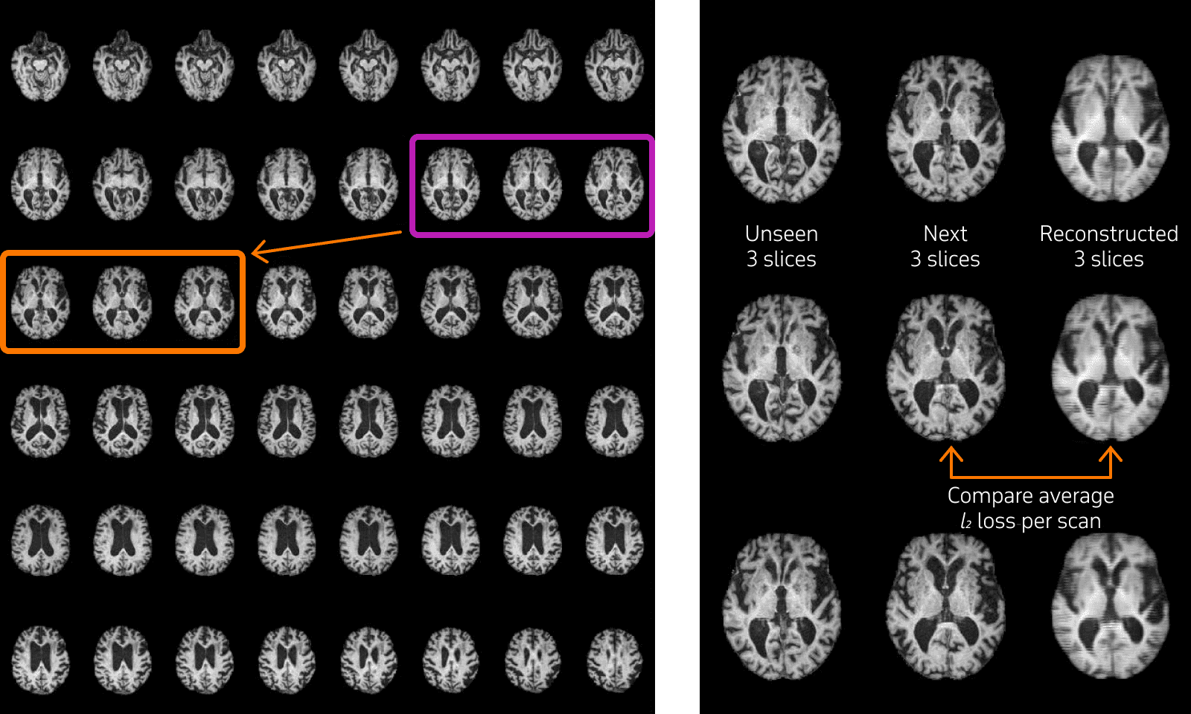The width and height of the screenshot is (1191, 714).
Task: Select middle-row slice under Unseen label
Action: click(x=782, y=369)
